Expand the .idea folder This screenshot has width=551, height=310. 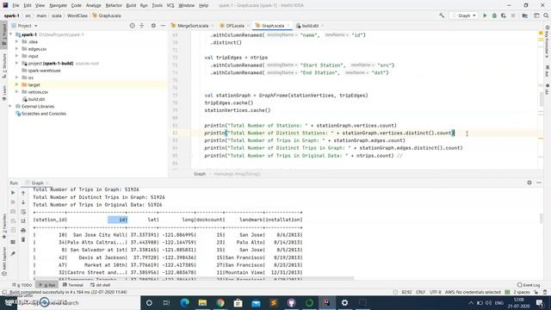click(16, 41)
